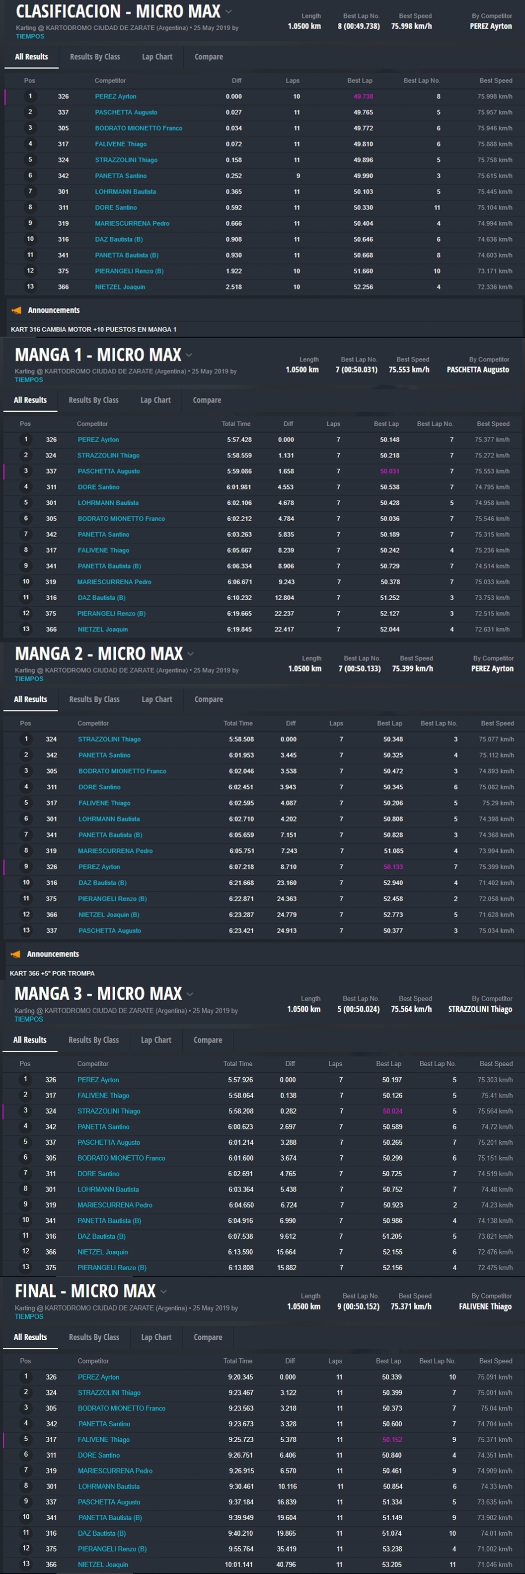This screenshot has width=525, height=1574.
Task: Open the Lap Chart tab in Final section
Action: pos(155,1337)
